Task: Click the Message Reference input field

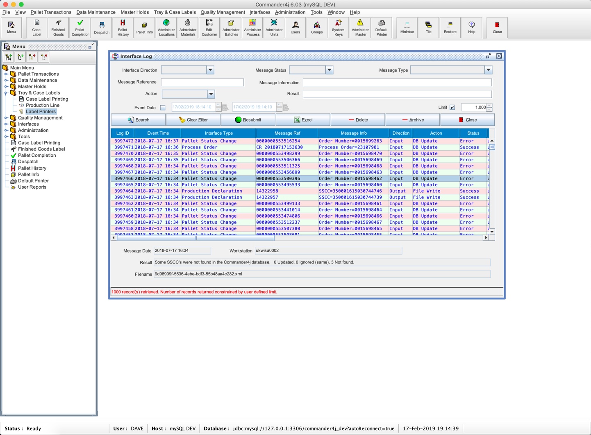Action: click(202, 82)
